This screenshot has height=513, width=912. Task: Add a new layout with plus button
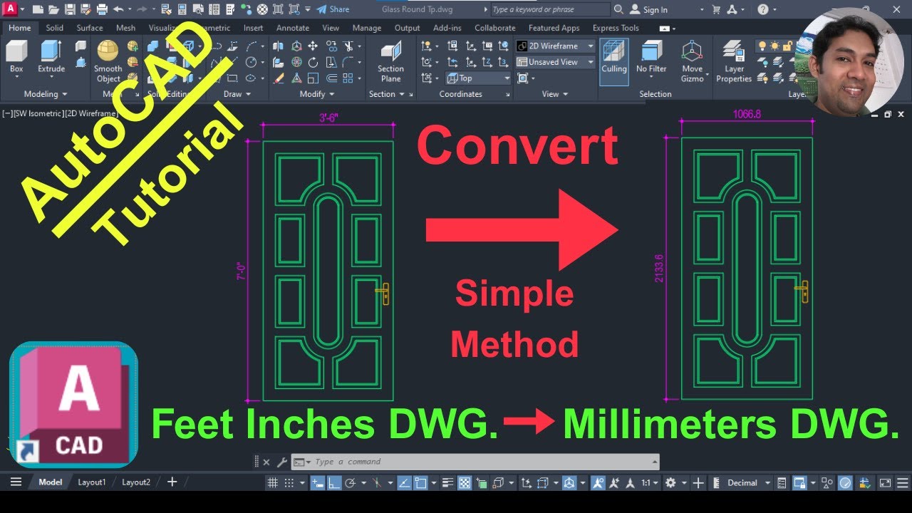click(172, 482)
